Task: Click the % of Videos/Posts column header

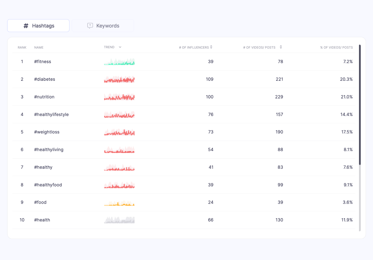Action: click(337, 47)
